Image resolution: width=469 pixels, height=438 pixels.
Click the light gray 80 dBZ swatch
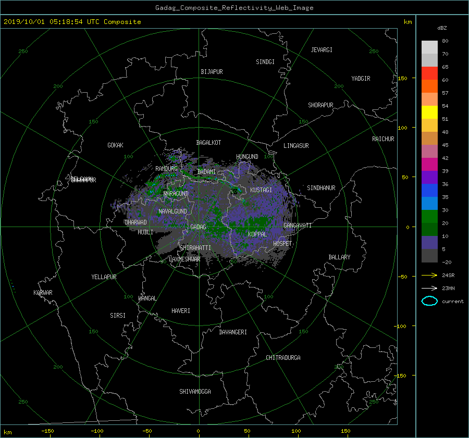pos(429,47)
